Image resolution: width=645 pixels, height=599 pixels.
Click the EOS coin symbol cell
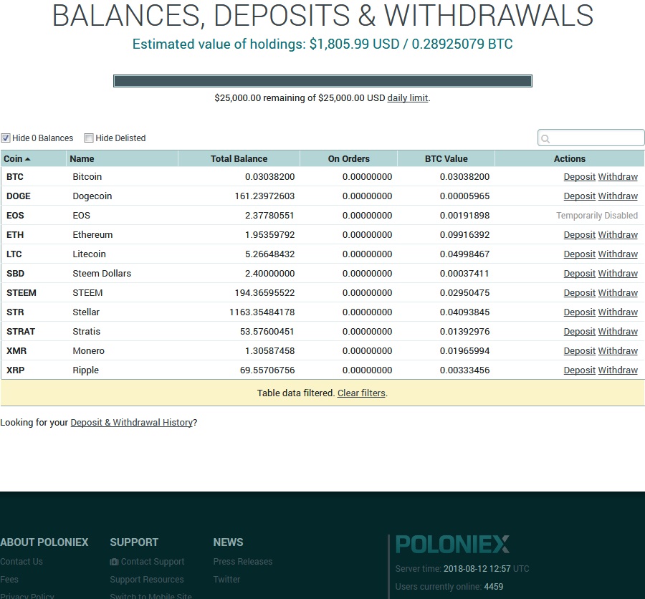tap(15, 216)
